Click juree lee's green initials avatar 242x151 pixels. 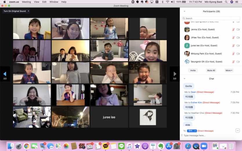click(187, 45)
